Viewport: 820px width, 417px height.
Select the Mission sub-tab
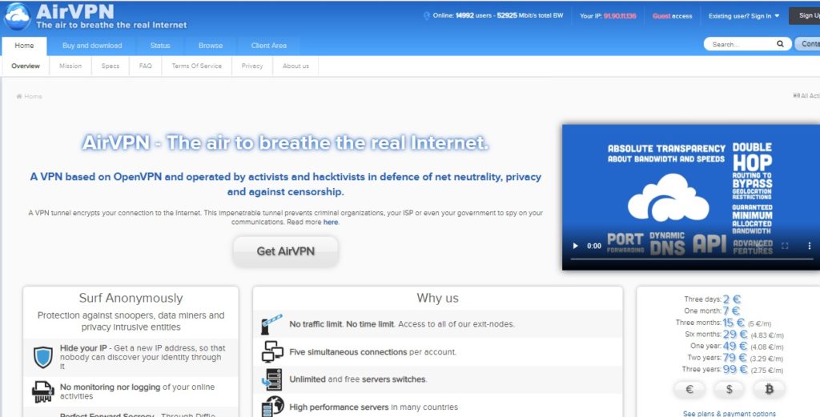point(70,66)
